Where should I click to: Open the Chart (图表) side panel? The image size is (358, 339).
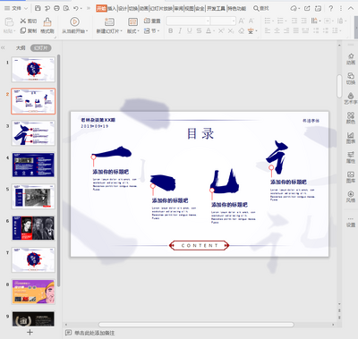(x=351, y=138)
